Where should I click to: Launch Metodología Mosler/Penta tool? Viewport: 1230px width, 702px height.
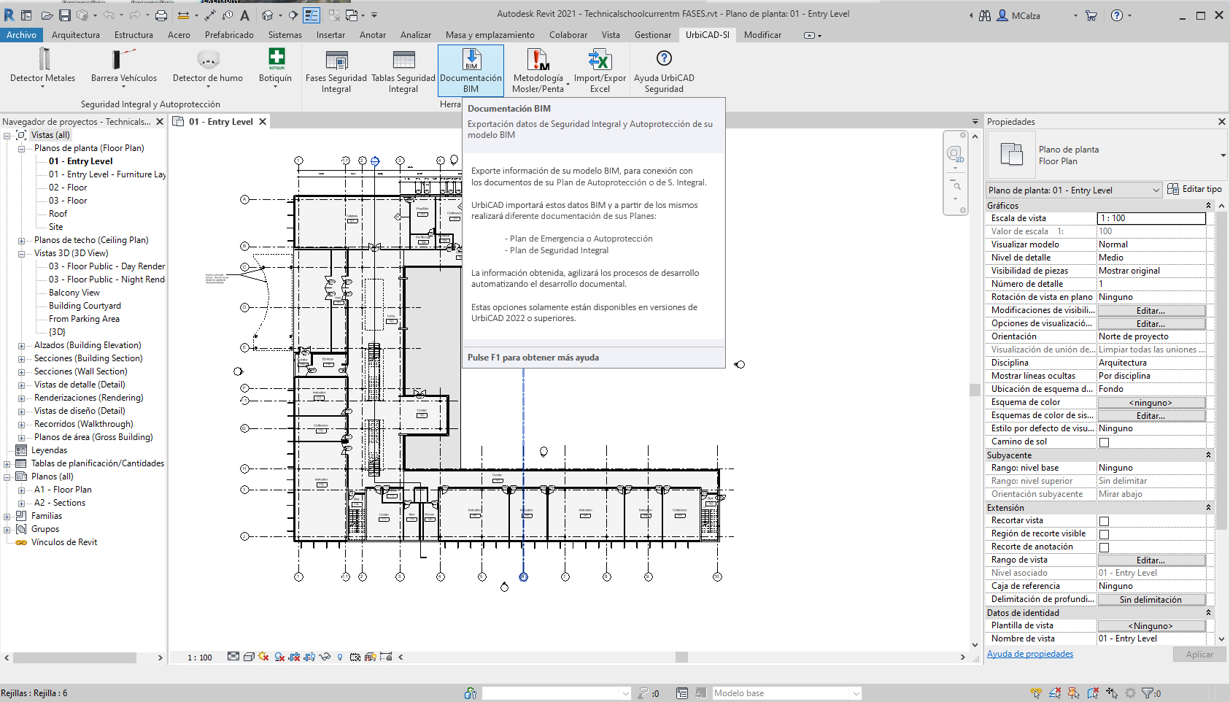(538, 60)
